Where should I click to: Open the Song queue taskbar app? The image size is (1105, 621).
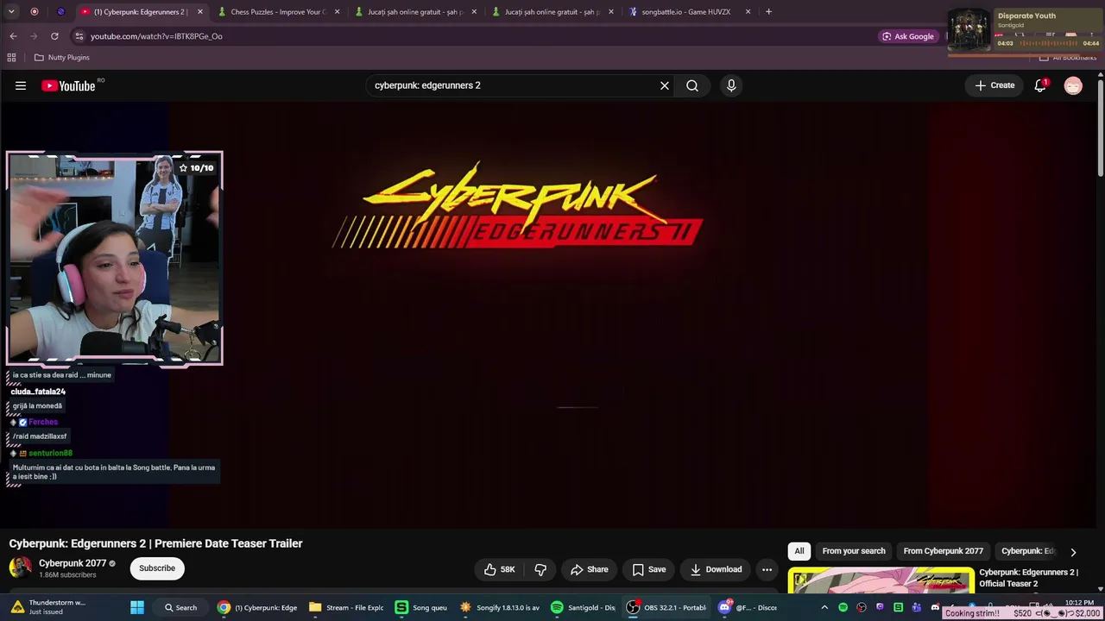point(421,607)
